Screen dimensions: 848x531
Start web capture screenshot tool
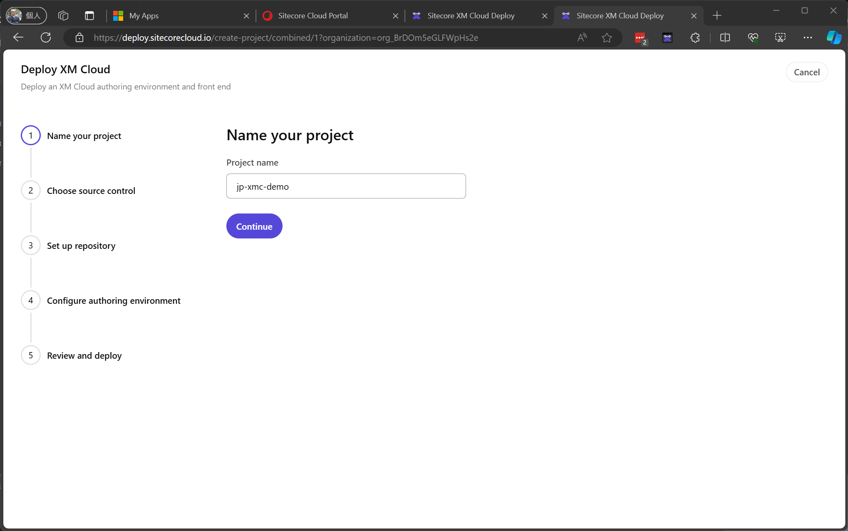[780, 38]
